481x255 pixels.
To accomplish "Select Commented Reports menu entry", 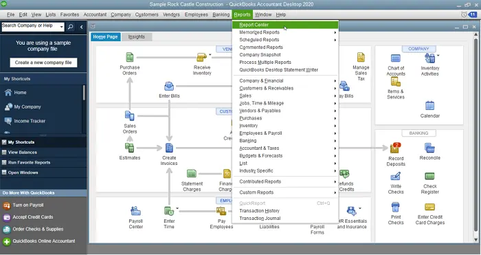I will coord(285,47).
